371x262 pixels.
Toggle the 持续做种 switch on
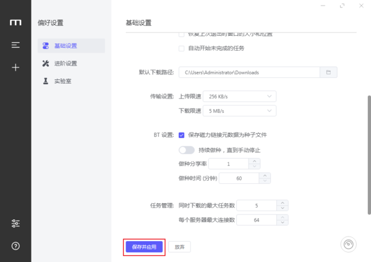point(186,150)
